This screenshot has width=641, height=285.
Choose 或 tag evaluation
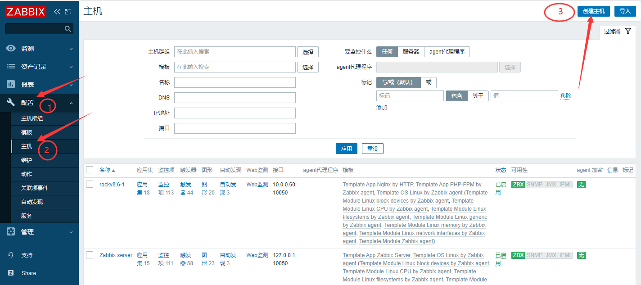pyautogui.click(x=429, y=82)
